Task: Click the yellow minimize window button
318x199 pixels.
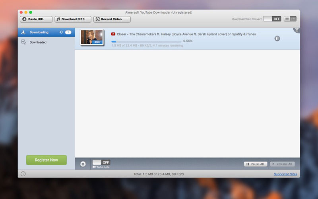Action: click(x=26, y=12)
